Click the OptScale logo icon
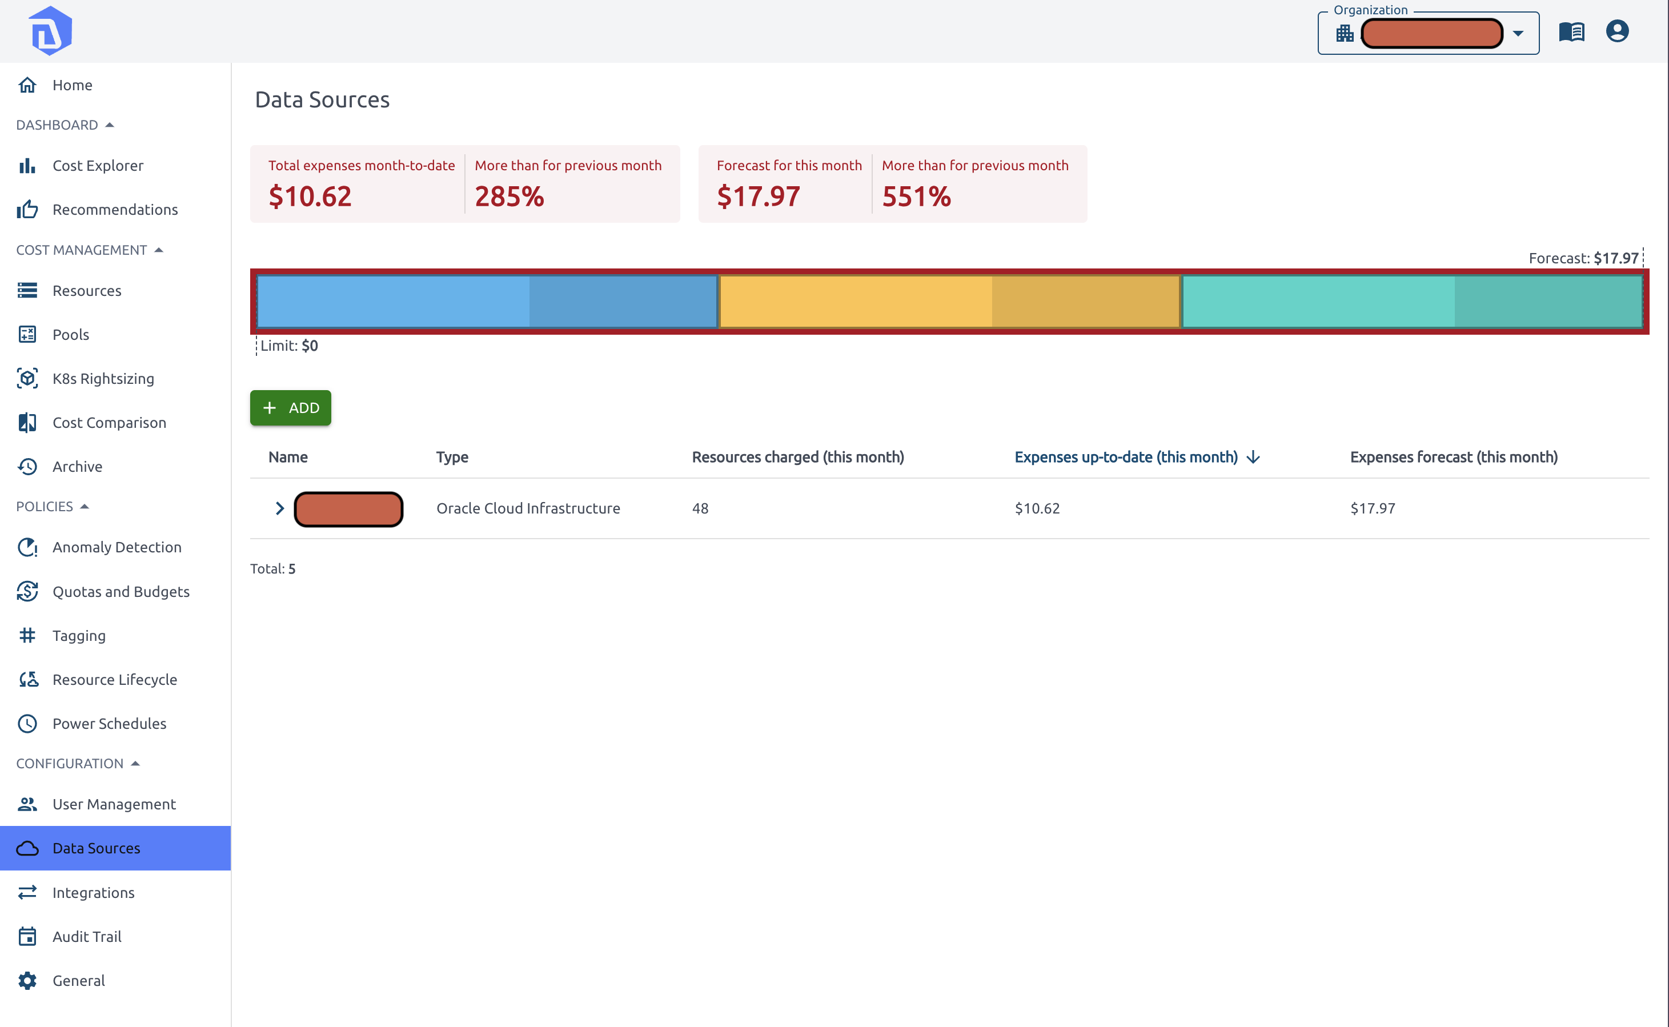This screenshot has width=1669, height=1027. [51, 31]
